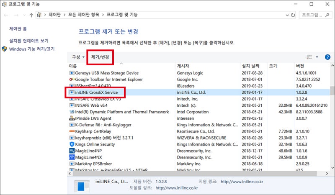Expand the chevron after 제어판 breadcrumb
Viewport: 335px width, 195px height.
click(x=64, y=15)
